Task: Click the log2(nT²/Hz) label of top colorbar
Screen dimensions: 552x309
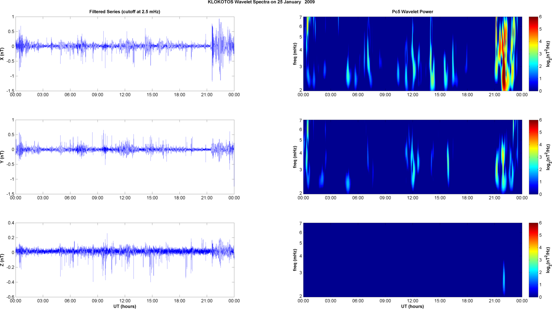Action: click(x=548, y=54)
